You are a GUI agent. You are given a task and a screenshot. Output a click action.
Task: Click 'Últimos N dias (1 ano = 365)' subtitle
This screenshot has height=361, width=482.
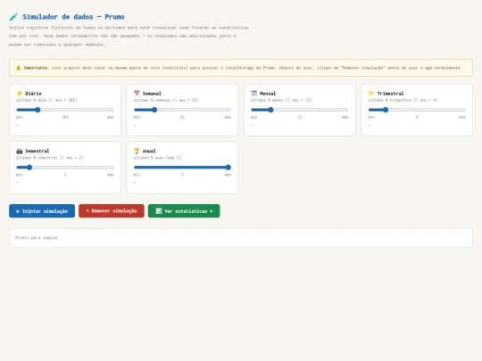click(46, 100)
